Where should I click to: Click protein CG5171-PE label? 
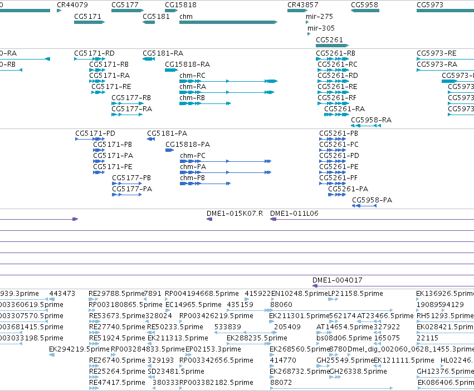coord(113,167)
